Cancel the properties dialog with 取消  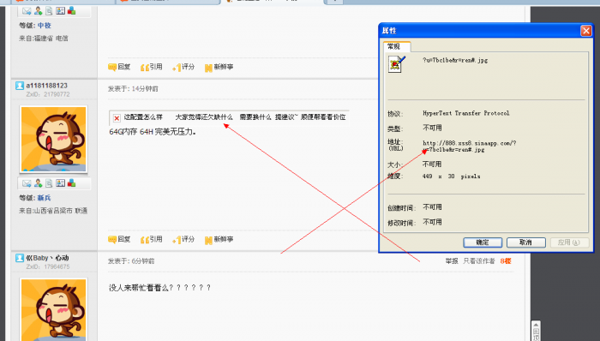click(525, 242)
